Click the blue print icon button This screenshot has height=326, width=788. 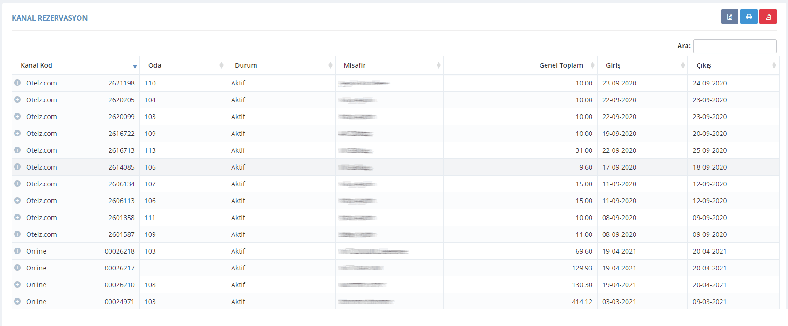click(x=749, y=17)
